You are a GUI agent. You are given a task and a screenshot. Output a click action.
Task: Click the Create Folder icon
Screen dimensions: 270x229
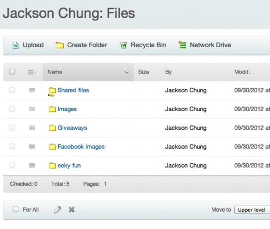(x=59, y=45)
